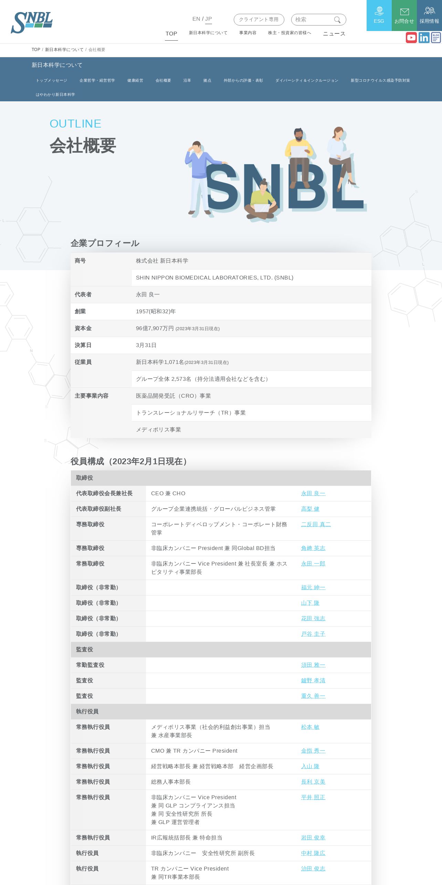Switch language to EN

pos(196,19)
